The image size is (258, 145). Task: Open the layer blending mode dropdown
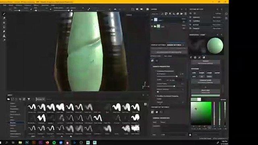[x=184, y=19]
